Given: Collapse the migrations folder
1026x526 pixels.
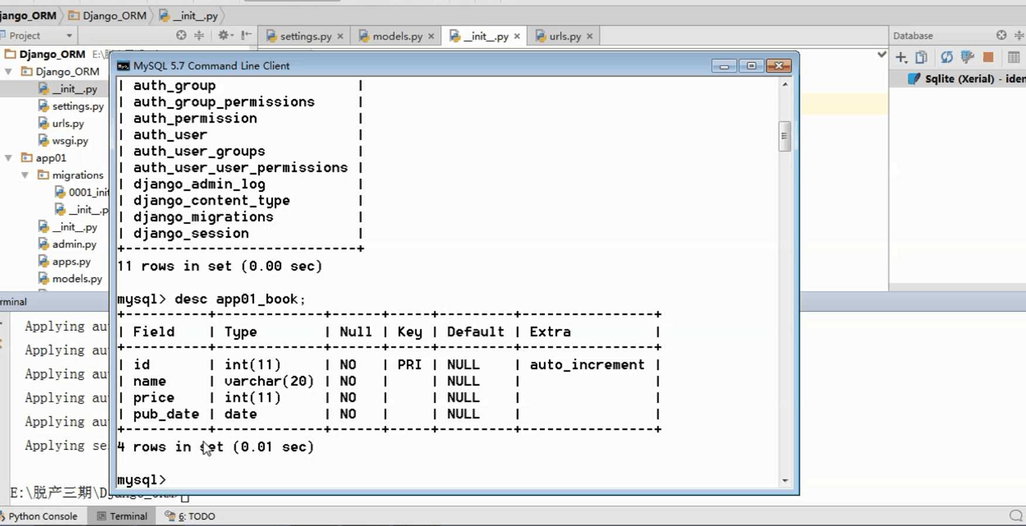Looking at the screenshot, I should pyautogui.click(x=25, y=175).
